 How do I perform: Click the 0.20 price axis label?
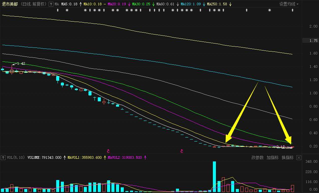click(313, 146)
